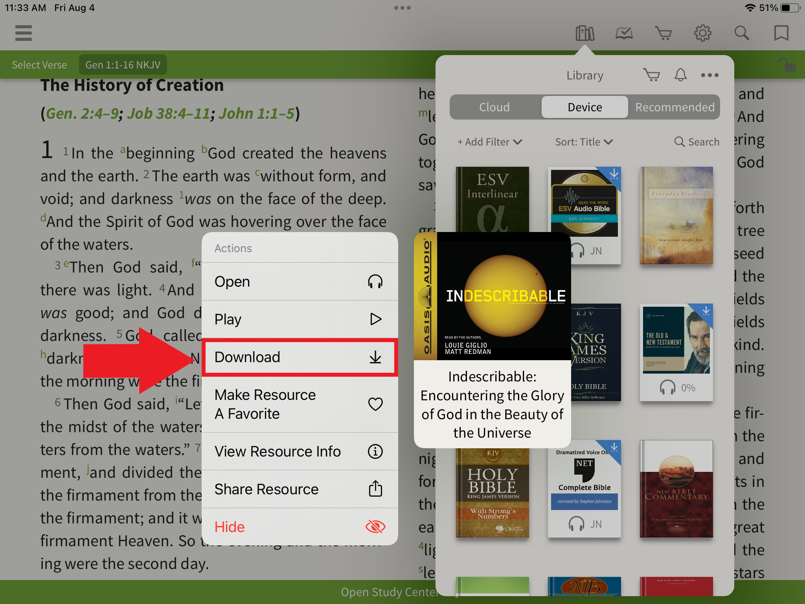Tap the 11:33 AM clock in status bar
This screenshot has width=805, height=604.
tap(25, 8)
